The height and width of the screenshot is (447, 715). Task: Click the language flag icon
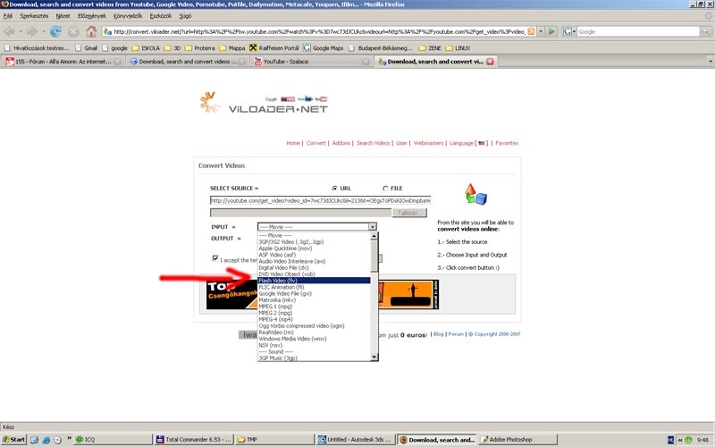pyautogui.click(x=482, y=143)
